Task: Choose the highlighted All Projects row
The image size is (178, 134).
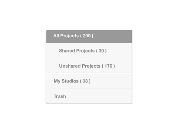Action: [x=89, y=36]
